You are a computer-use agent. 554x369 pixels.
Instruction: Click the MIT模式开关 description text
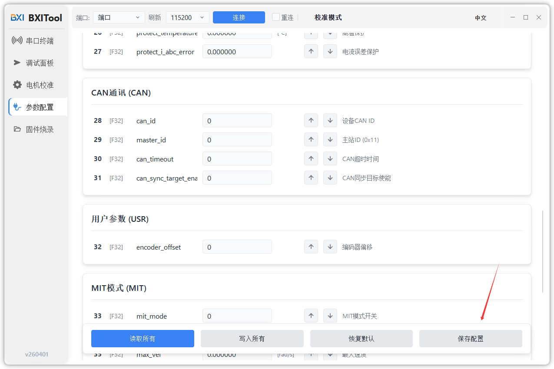click(x=360, y=316)
